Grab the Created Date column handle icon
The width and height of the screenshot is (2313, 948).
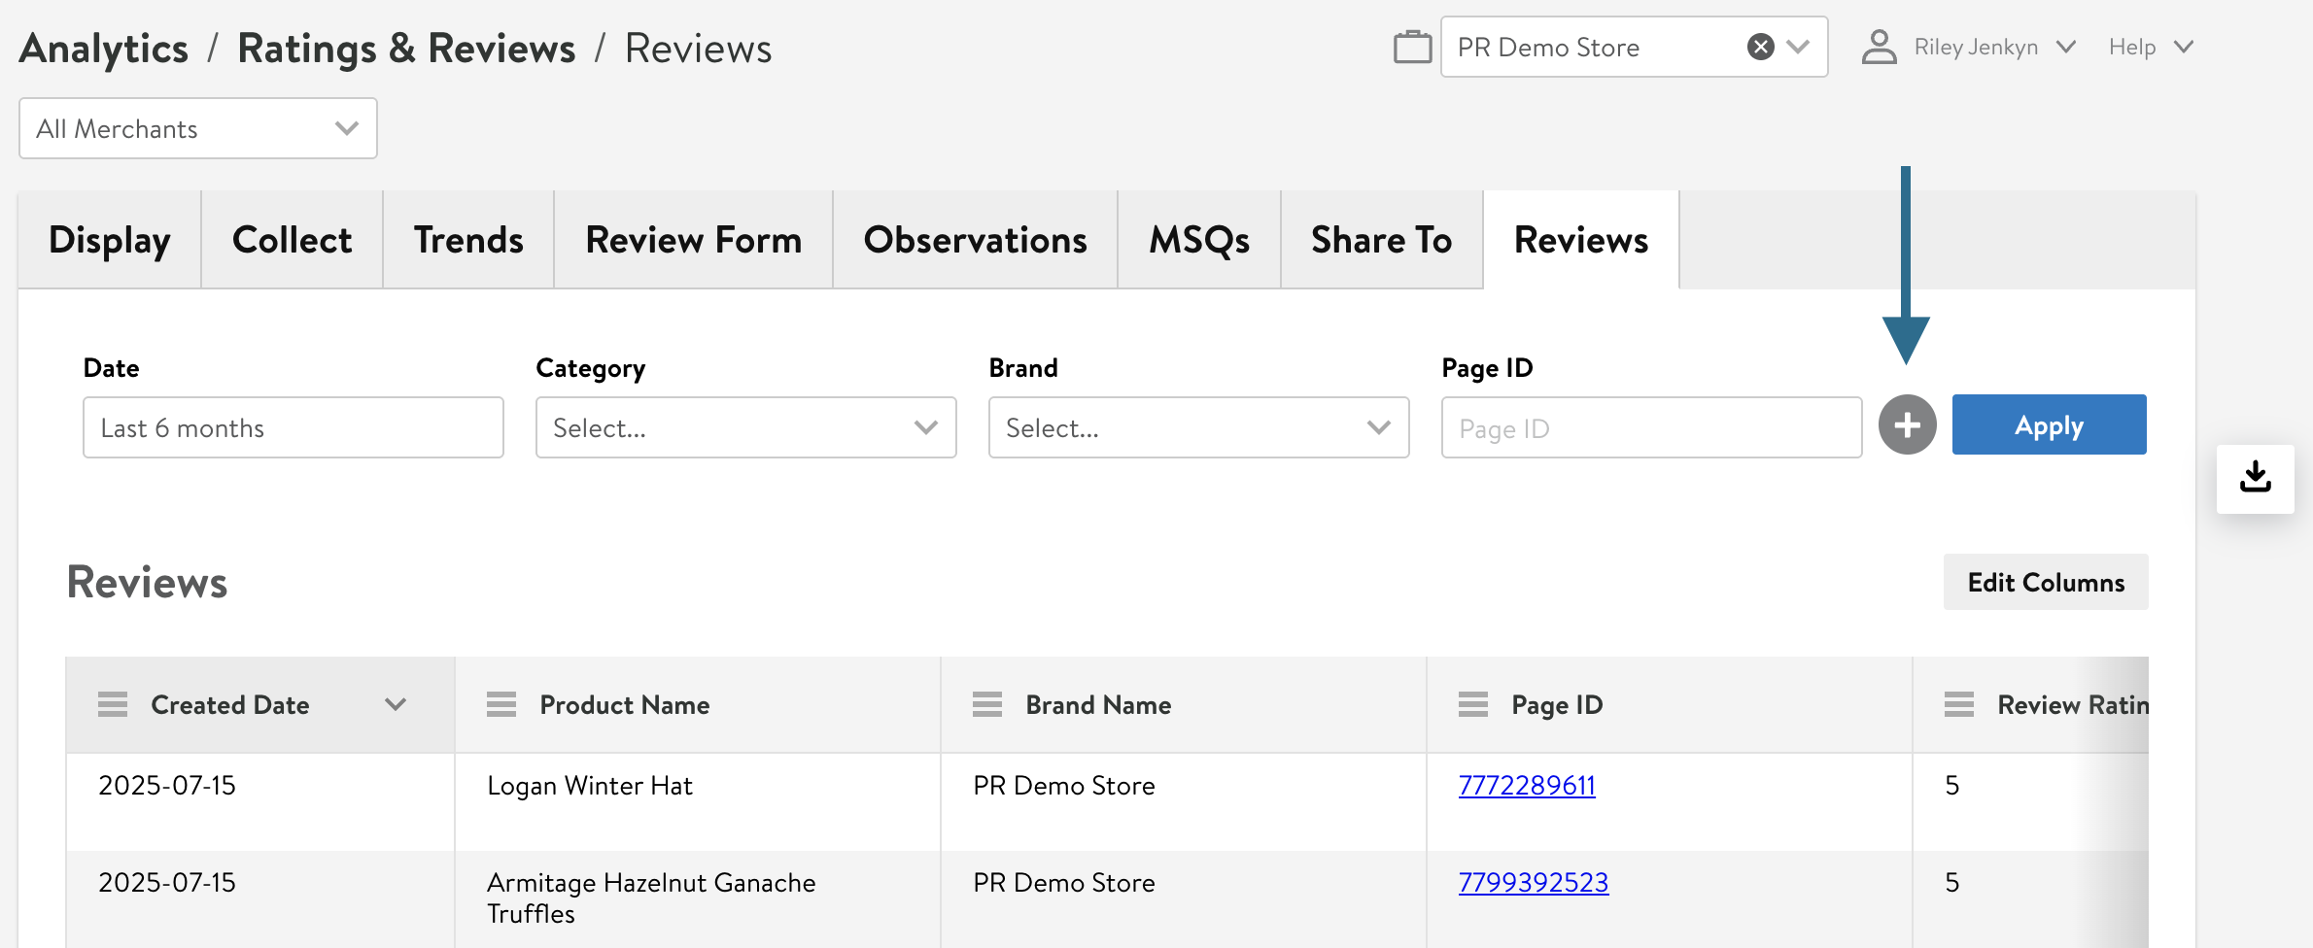113,705
